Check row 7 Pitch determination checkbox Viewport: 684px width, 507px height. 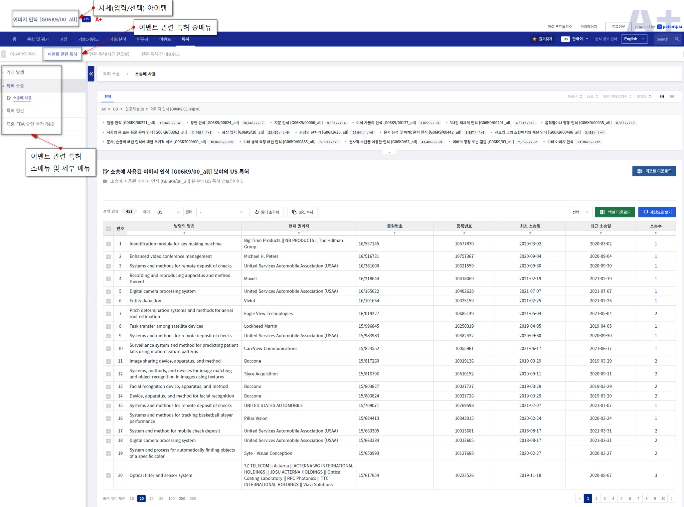(108, 314)
